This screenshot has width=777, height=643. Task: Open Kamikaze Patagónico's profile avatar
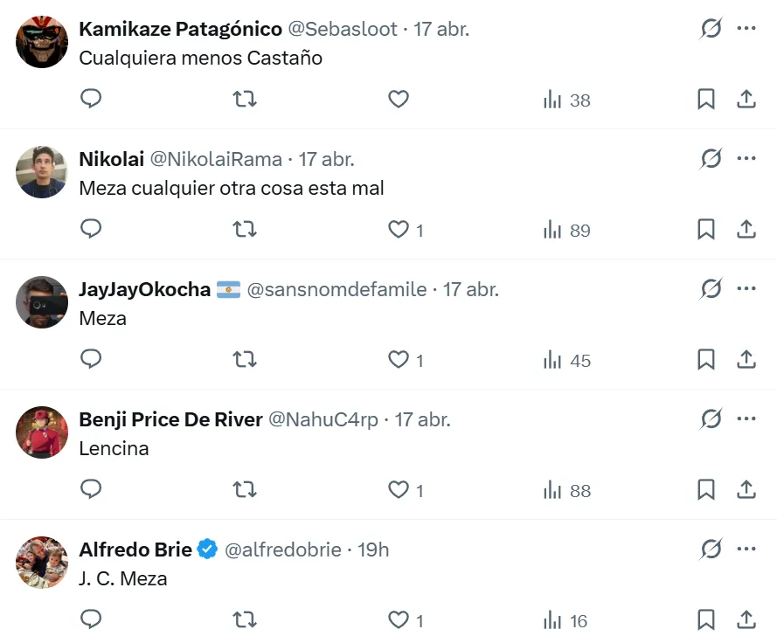(42, 41)
